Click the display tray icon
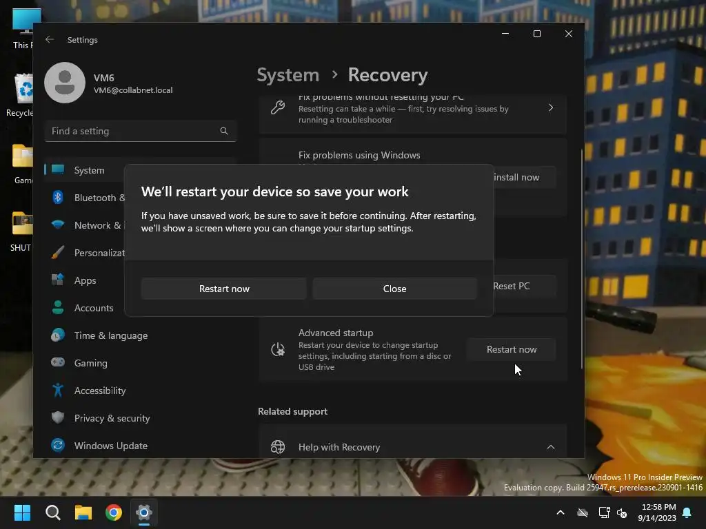 604,512
